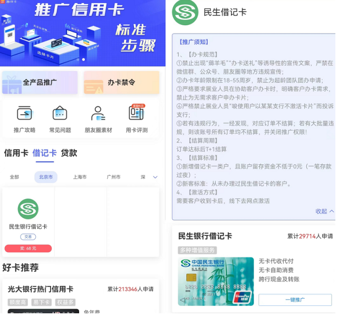Select the 全部 city filter
Screen dimensions: 338x317
tap(14, 177)
